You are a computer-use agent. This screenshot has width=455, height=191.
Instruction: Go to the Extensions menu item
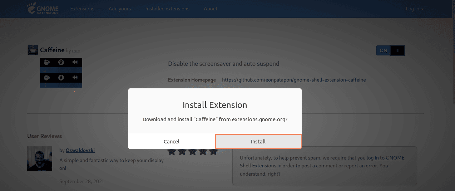(x=82, y=9)
